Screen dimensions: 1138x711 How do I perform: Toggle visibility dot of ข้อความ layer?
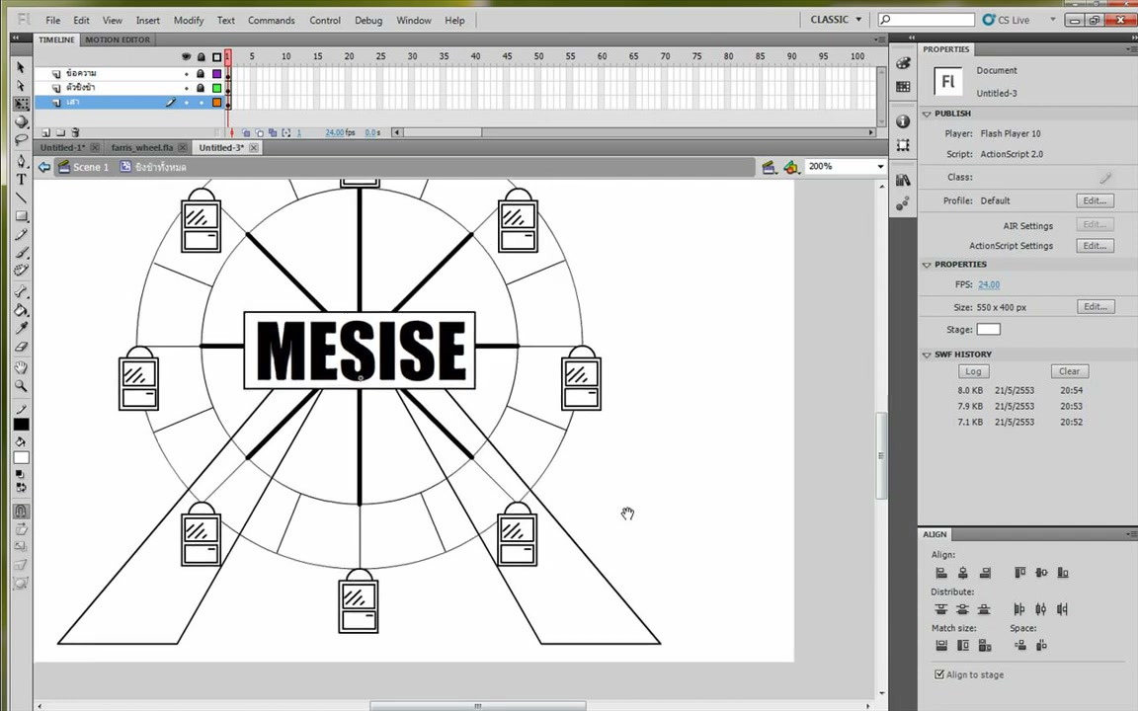tap(187, 74)
